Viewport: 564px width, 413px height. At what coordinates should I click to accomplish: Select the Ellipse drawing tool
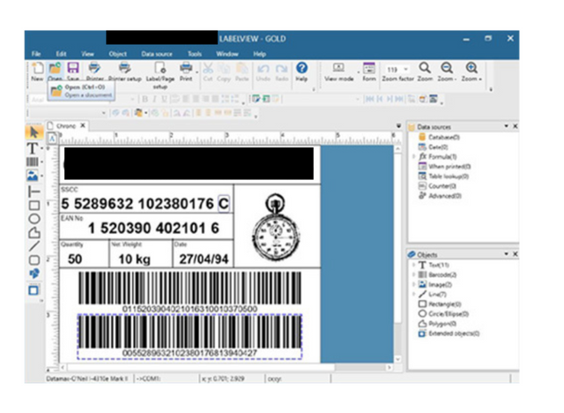[x=34, y=219]
